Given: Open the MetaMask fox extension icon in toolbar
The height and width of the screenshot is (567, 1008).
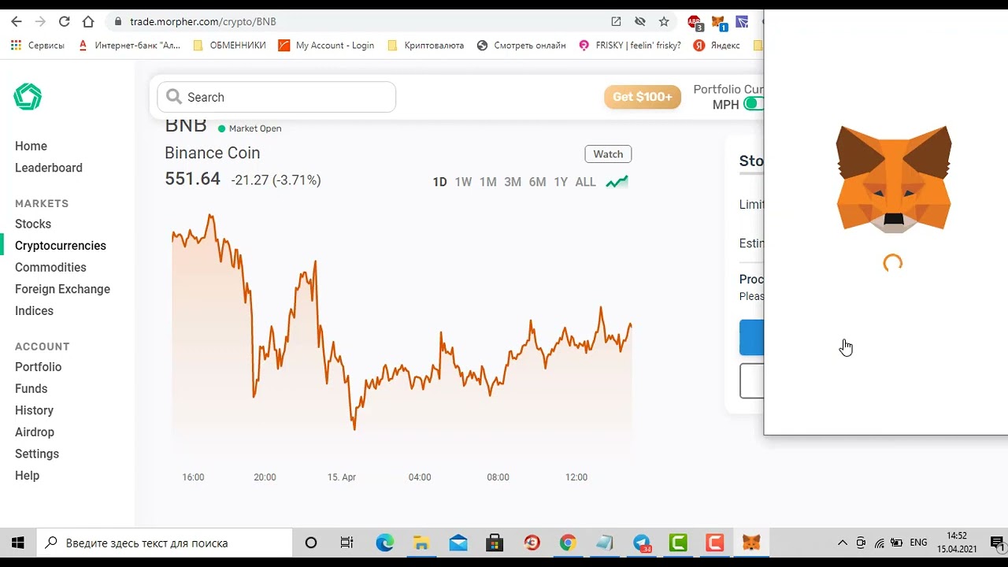Looking at the screenshot, I should (x=719, y=23).
